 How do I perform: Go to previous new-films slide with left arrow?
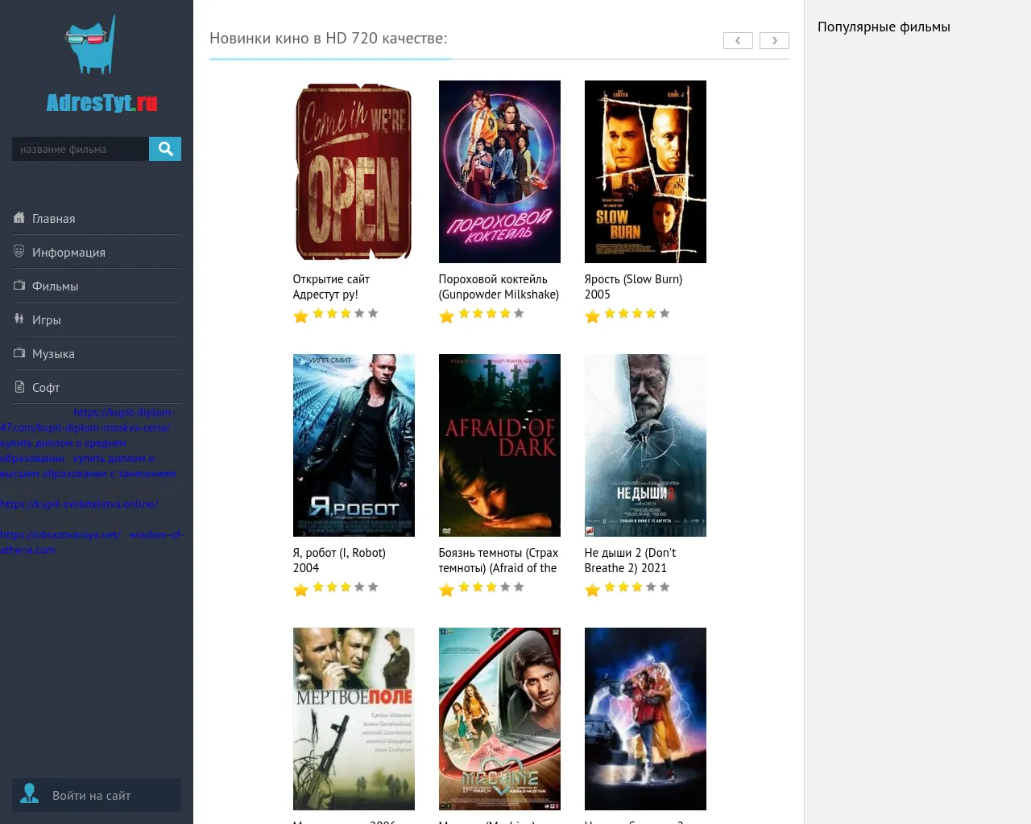pos(738,40)
